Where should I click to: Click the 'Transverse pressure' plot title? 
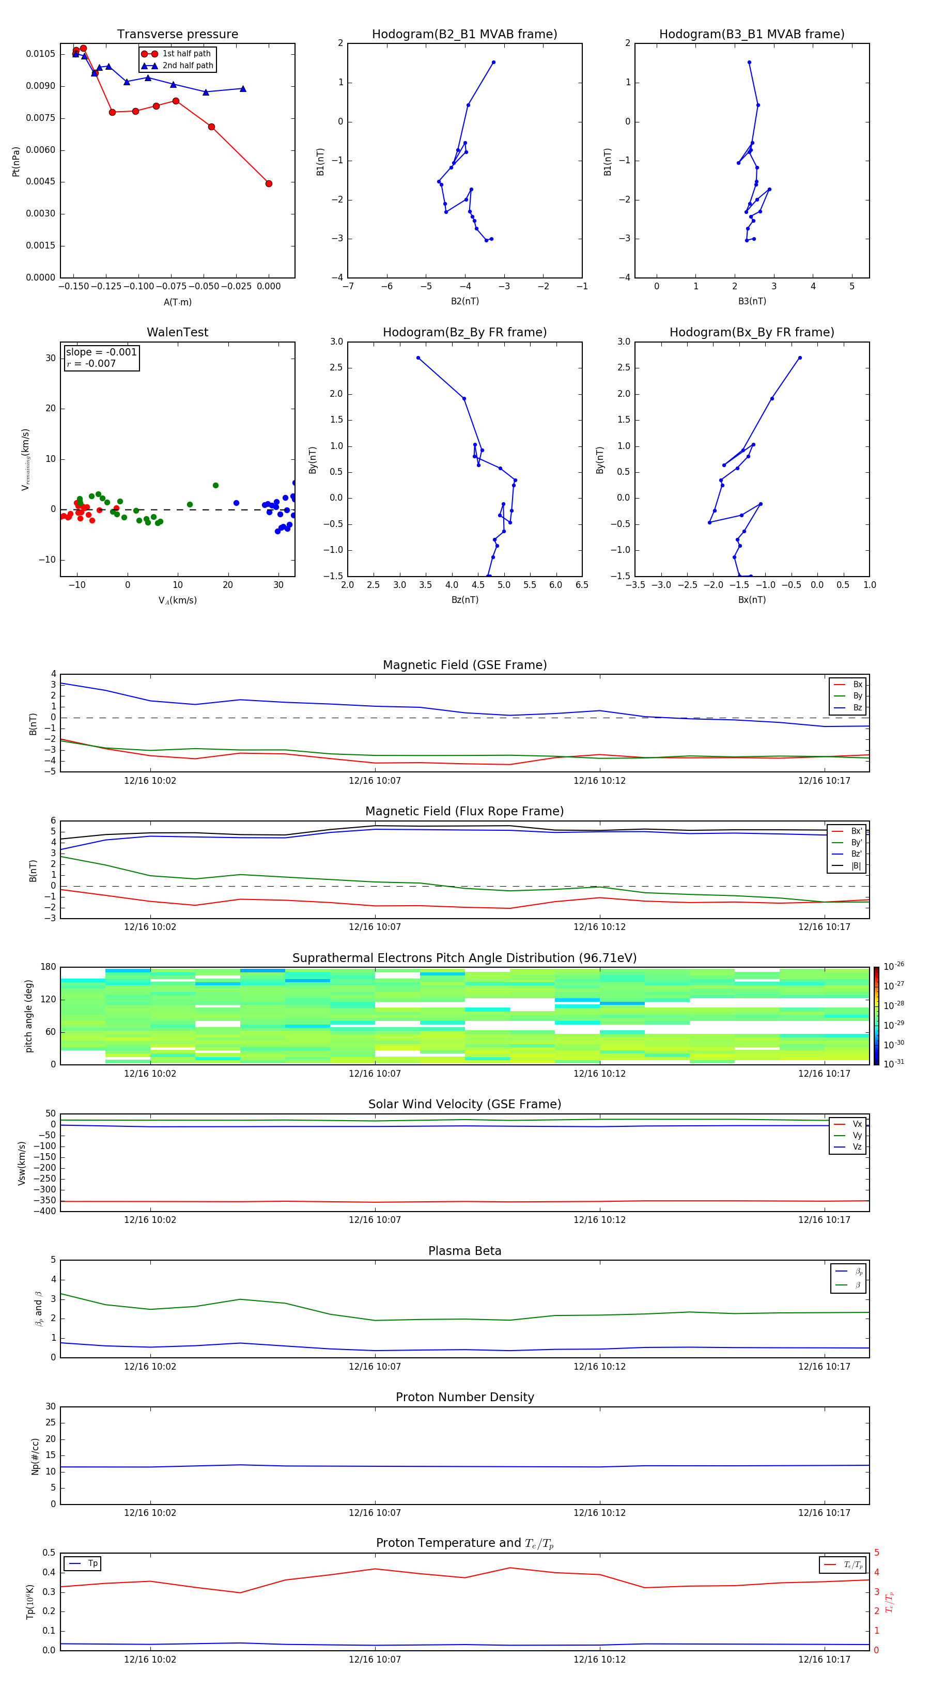click(x=177, y=35)
